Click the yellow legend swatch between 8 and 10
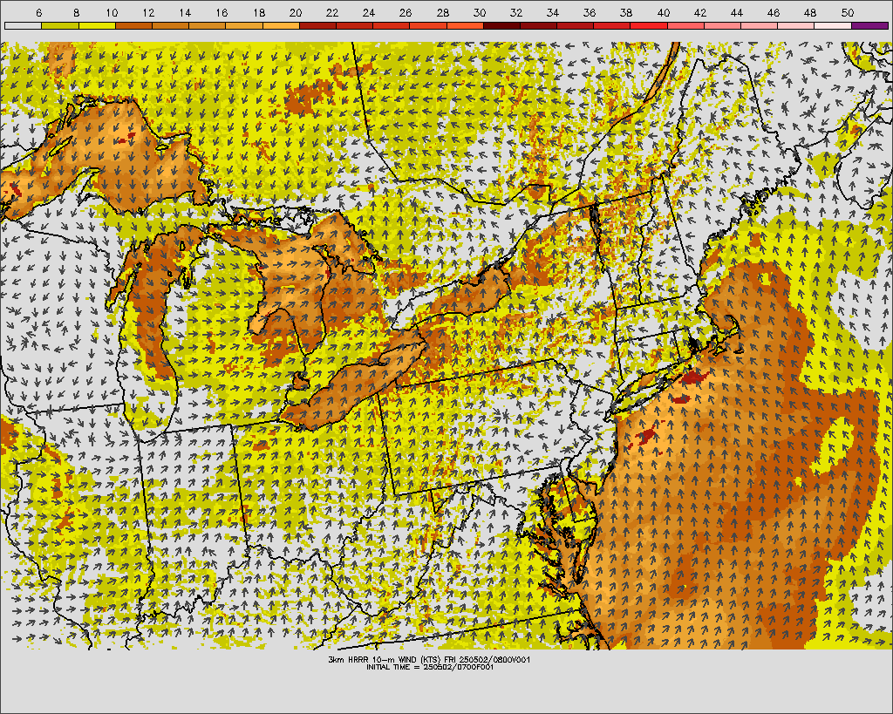The width and height of the screenshot is (893, 714). 97,25
